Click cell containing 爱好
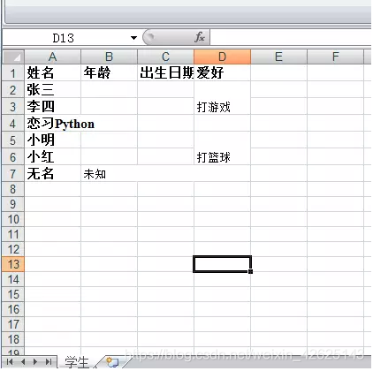373x371 pixels. click(x=222, y=72)
